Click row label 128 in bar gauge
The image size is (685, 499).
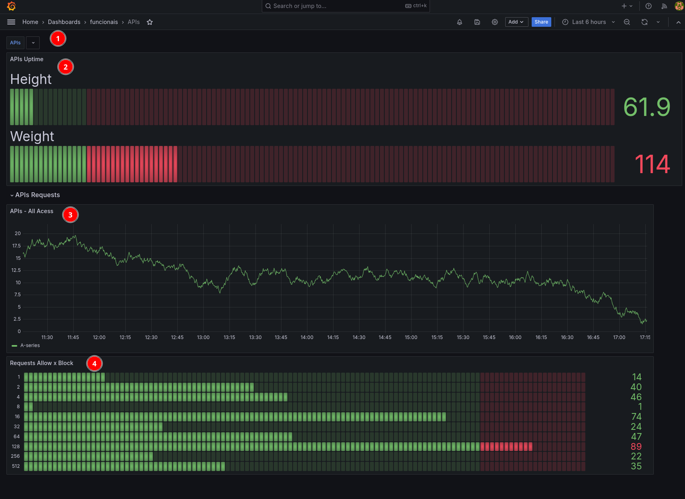(16, 447)
